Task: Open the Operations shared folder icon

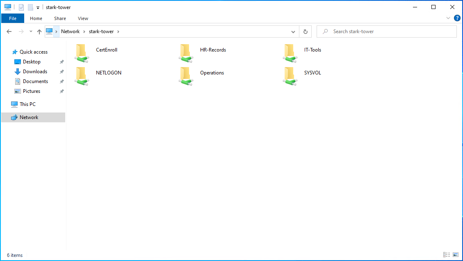Action: pyautogui.click(x=186, y=76)
